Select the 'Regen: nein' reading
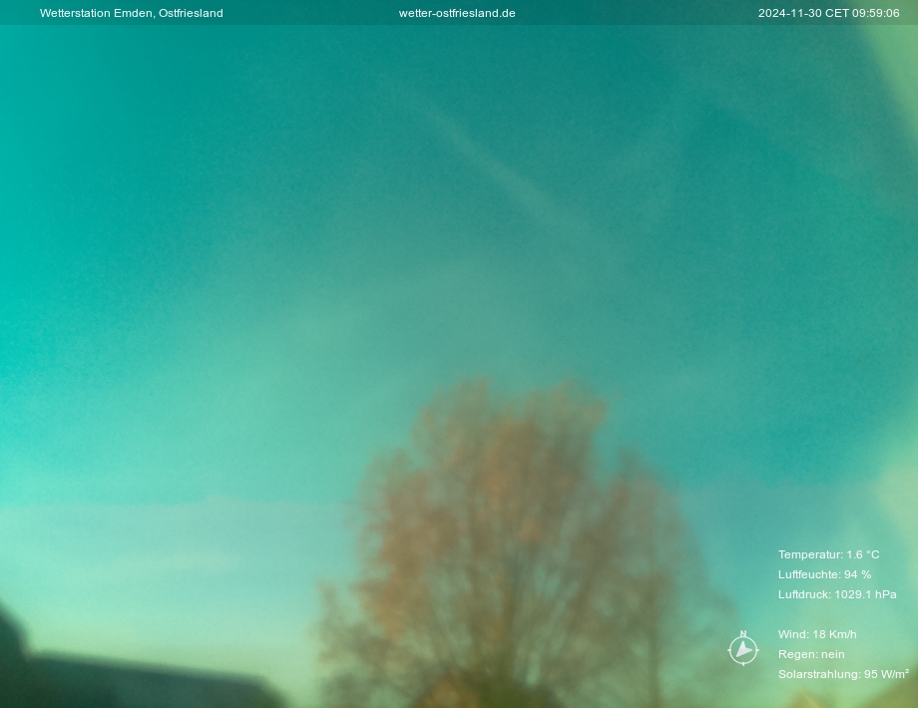 [811, 654]
